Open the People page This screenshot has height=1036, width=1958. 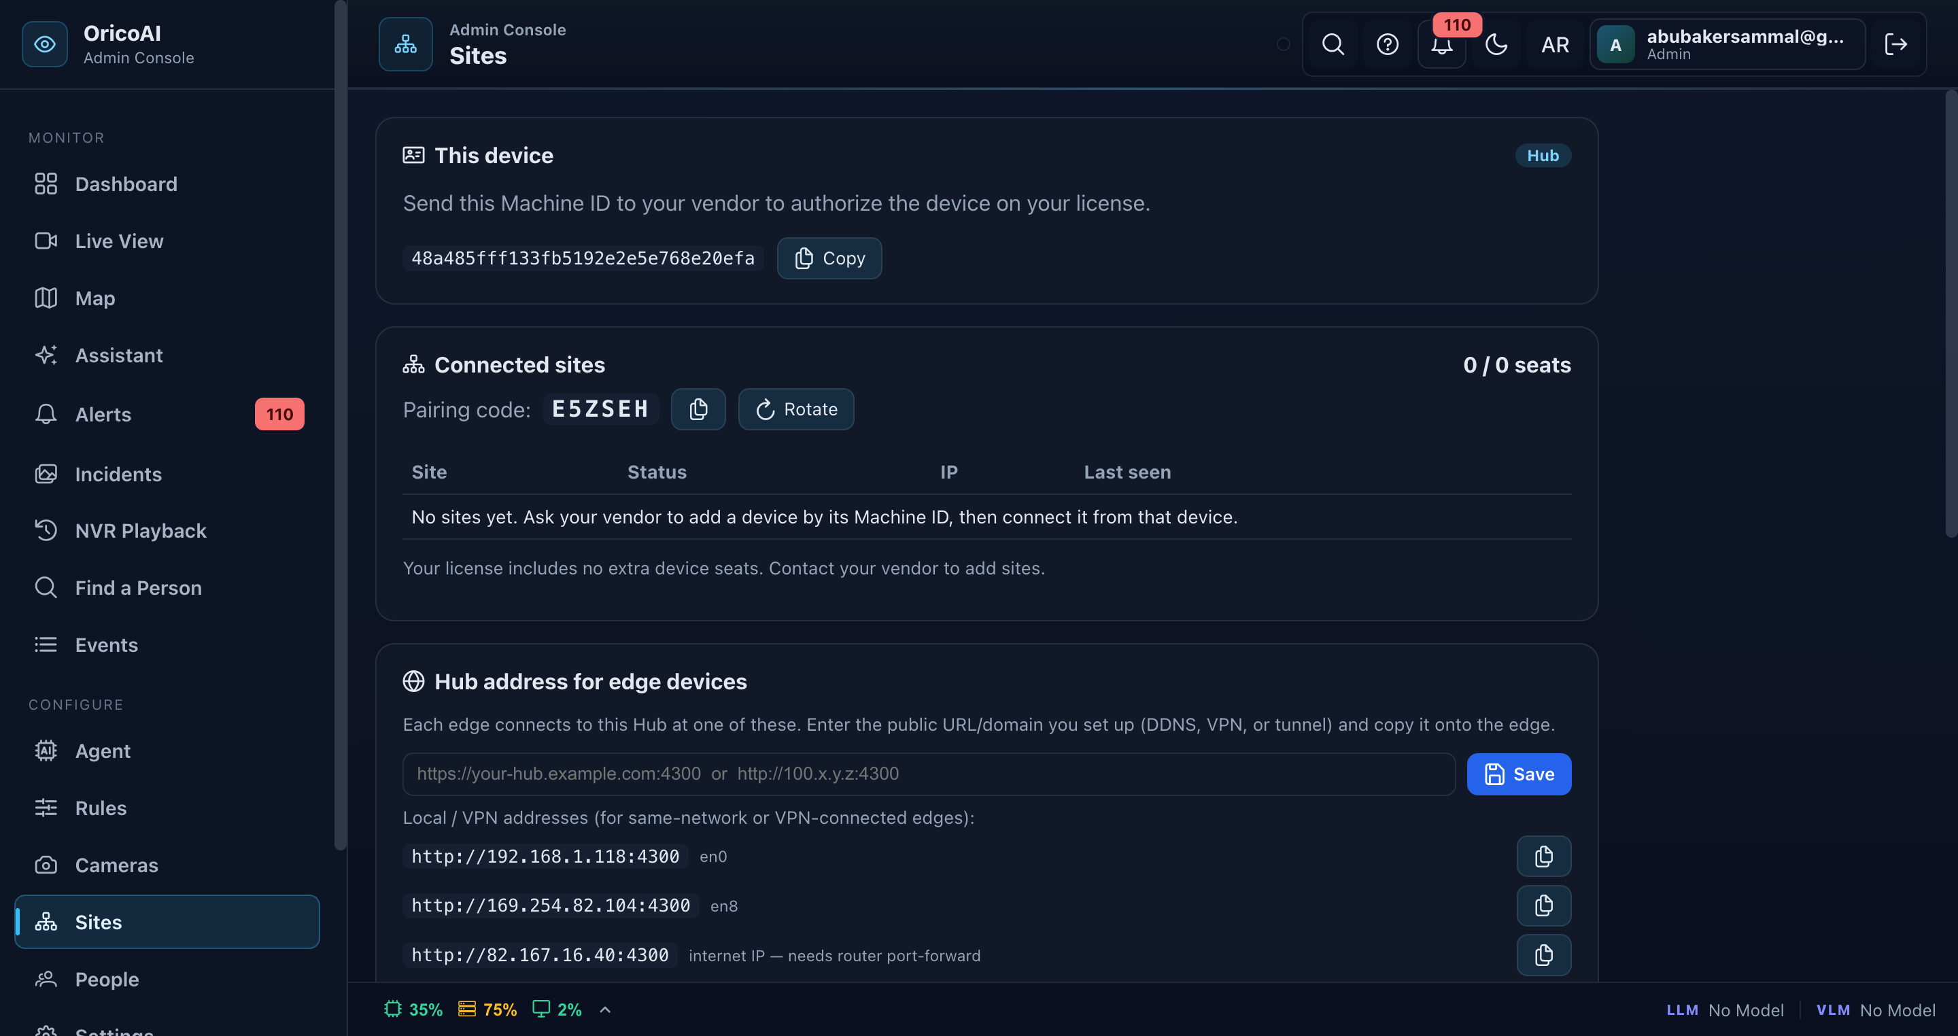167,979
